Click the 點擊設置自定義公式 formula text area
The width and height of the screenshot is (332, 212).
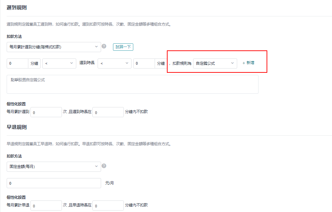tap(132, 84)
